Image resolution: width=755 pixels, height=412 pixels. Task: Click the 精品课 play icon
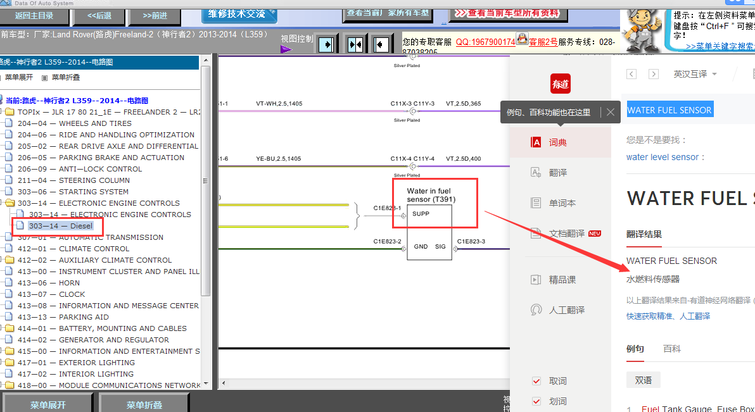[535, 280]
